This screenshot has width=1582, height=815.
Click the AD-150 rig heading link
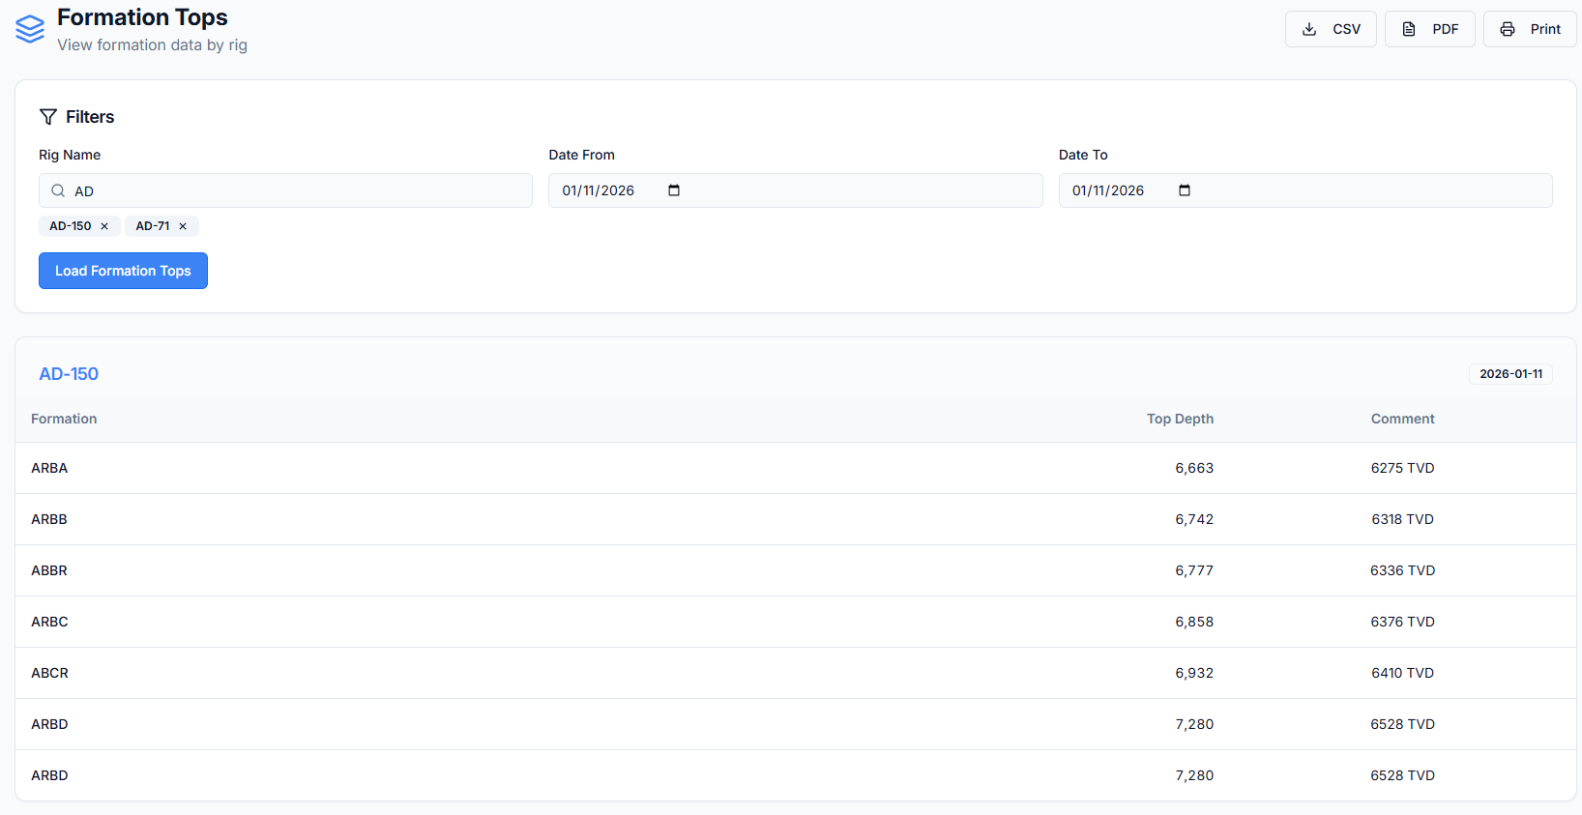coord(69,374)
